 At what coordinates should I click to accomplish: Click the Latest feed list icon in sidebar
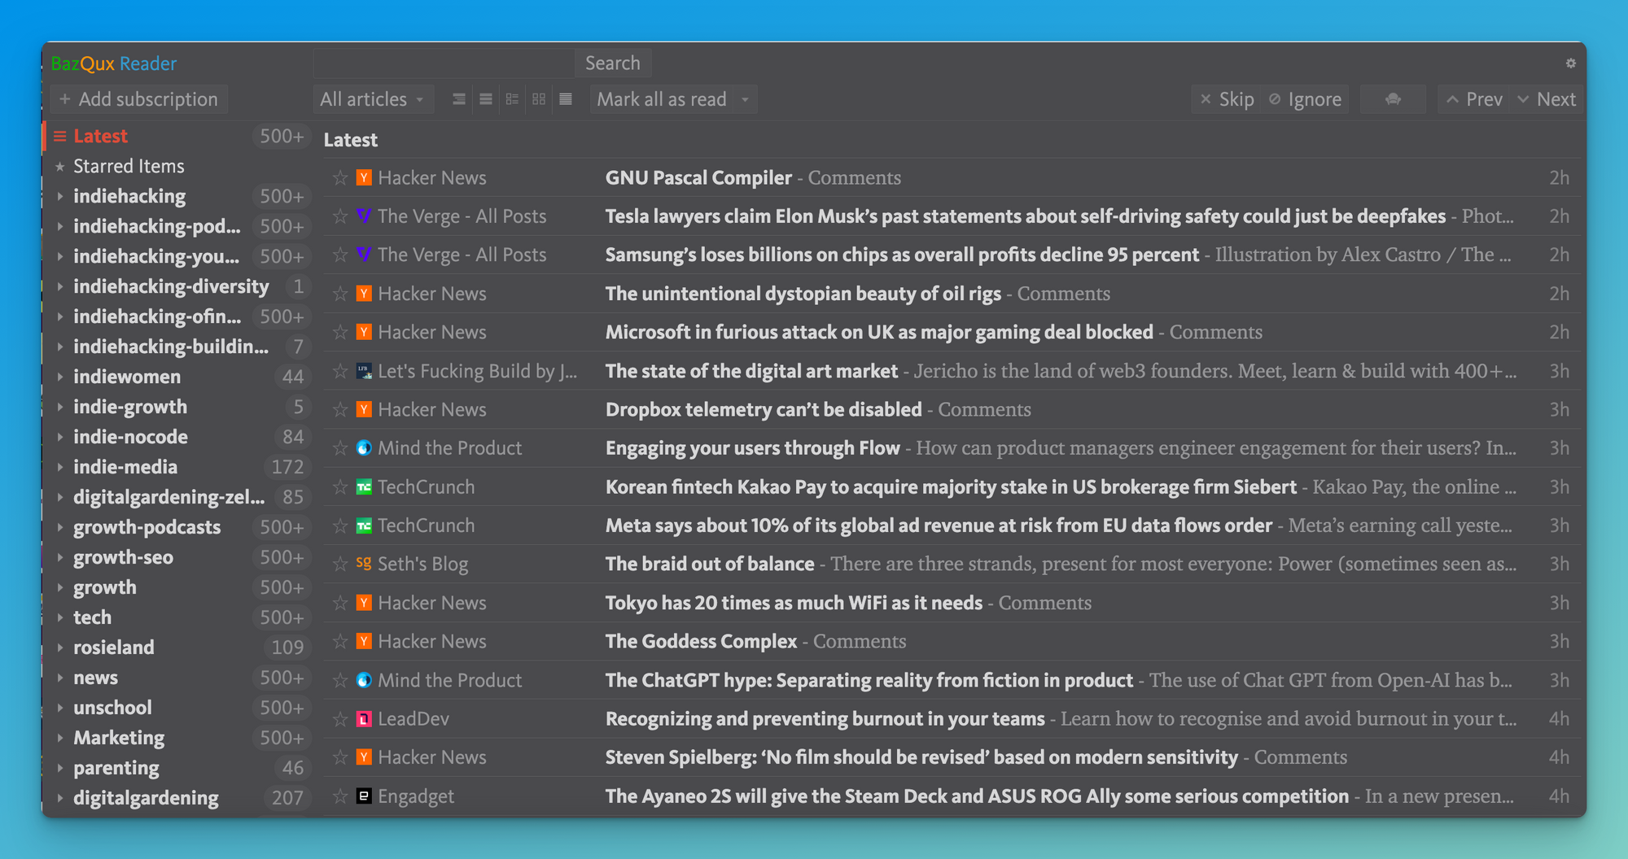[x=60, y=137]
